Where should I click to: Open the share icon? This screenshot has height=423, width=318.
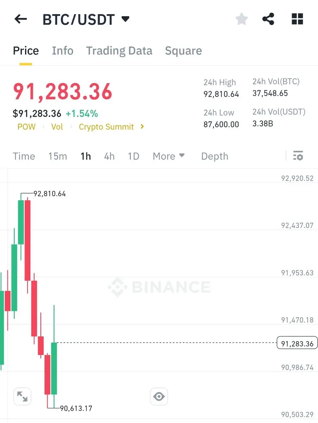click(268, 19)
